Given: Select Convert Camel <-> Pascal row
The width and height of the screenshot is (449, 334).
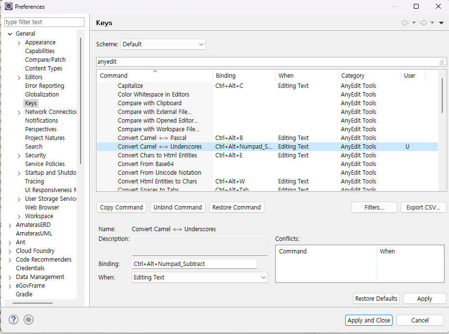Looking at the screenshot, I should 267,138.
